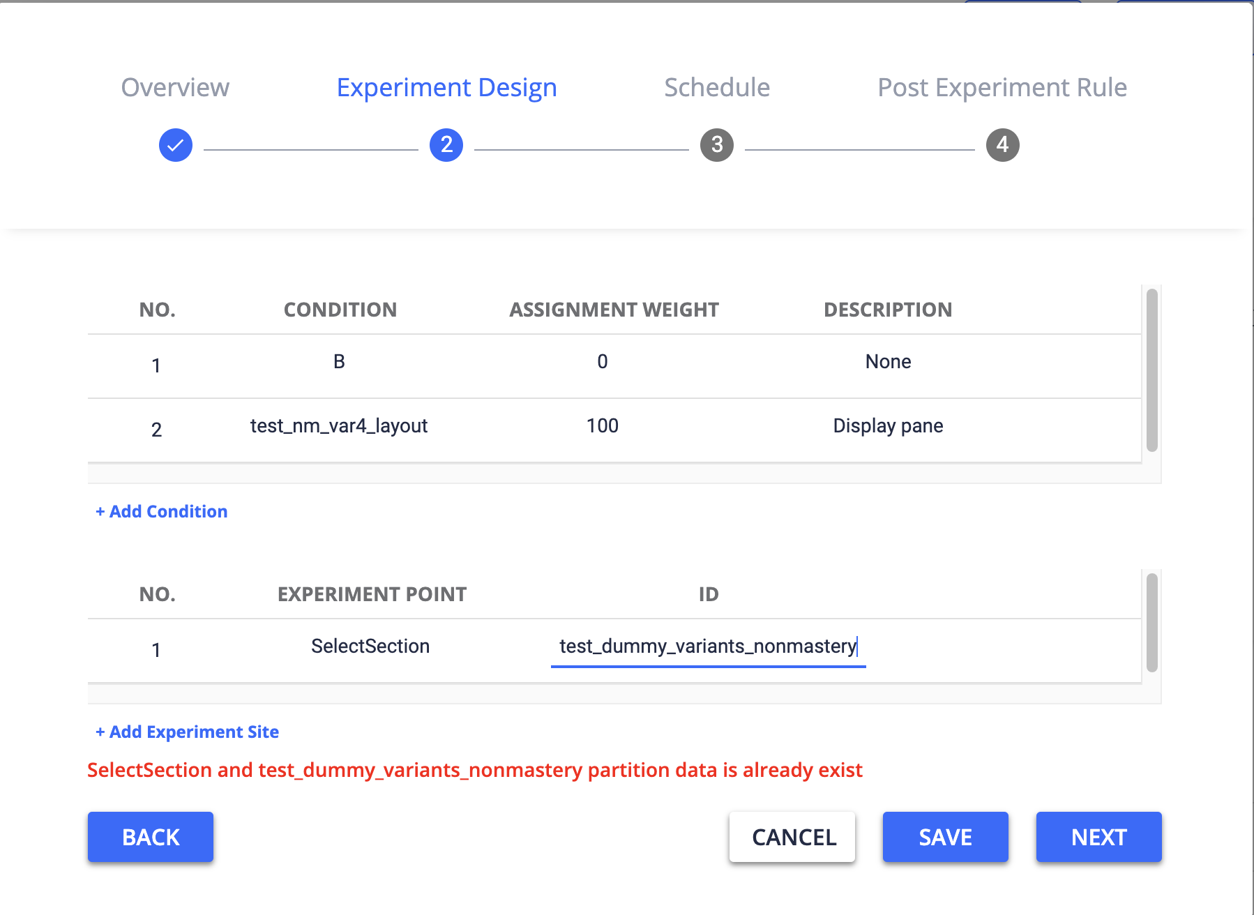1254x915 pixels.
Task: Switch to the Overview tab
Action: tap(174, 87)
